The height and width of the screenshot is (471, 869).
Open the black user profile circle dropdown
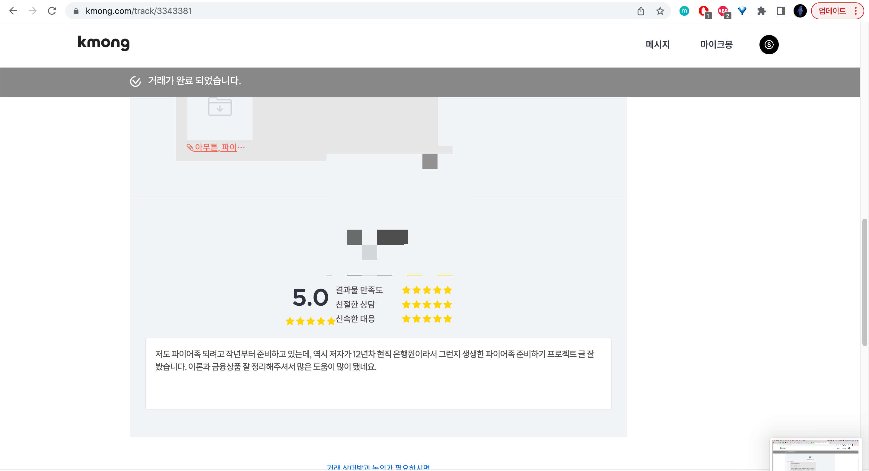(x=769, y=45)
